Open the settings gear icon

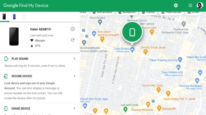tap(176, 5)
